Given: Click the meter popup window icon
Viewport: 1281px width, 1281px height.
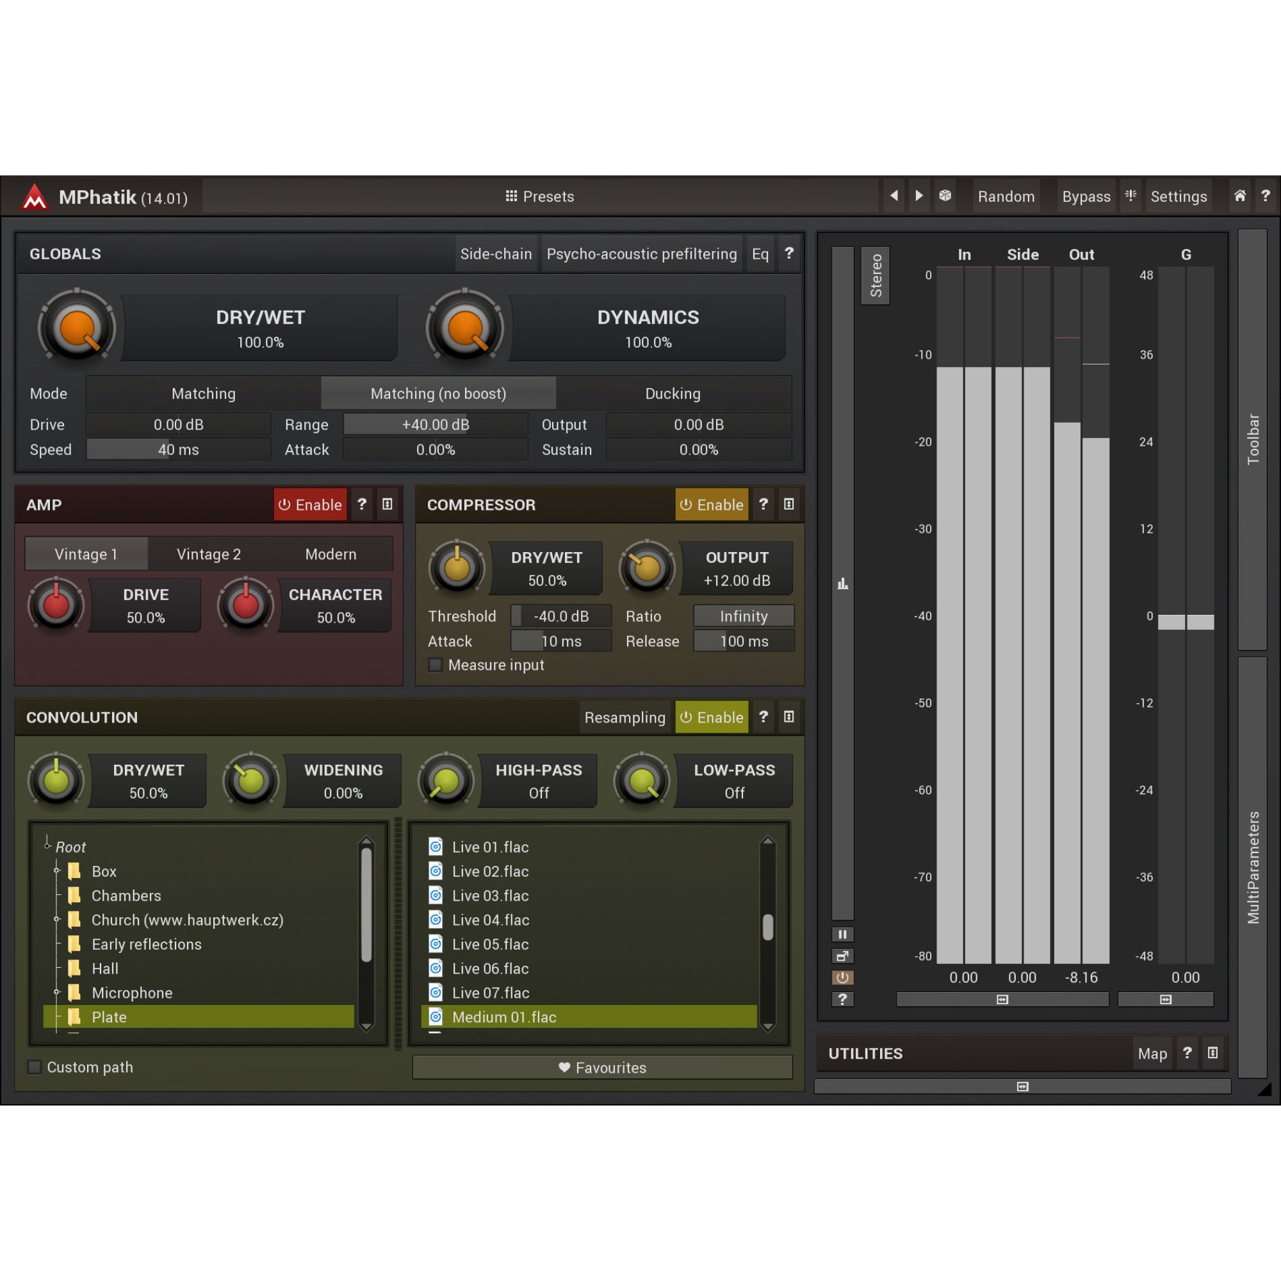Looking at the screenshot, I should [x=842, y=956].
